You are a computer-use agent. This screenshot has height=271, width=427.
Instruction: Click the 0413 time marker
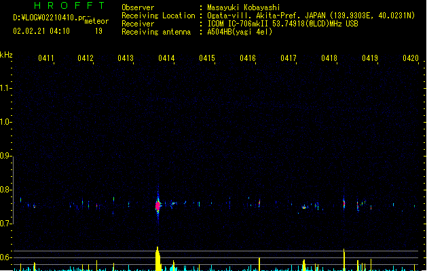126,58
